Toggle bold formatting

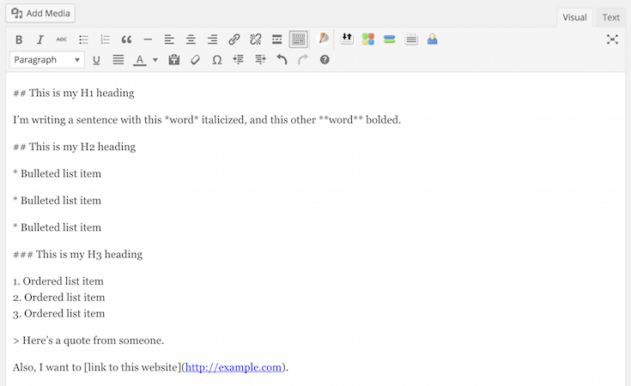point(19,39)
